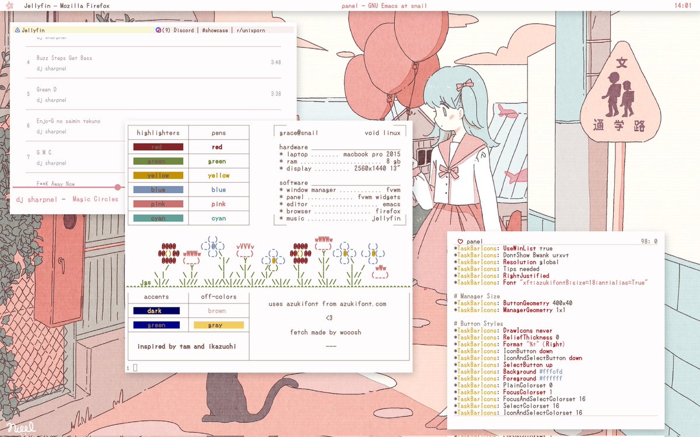Click the fetch made by wooosh text
The image size is (700, 437).
click(326, 332)
